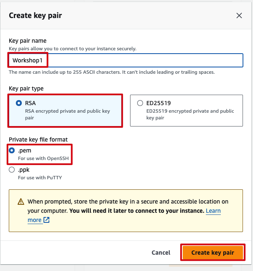
Task: Click the orange Create key pair button
Action: [x=212, y=253]
